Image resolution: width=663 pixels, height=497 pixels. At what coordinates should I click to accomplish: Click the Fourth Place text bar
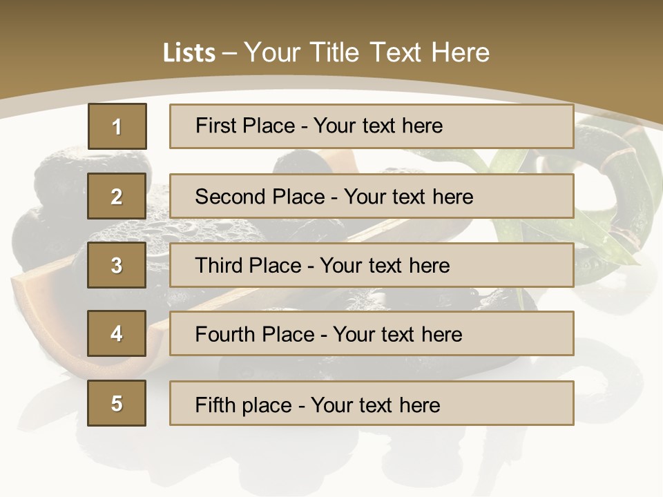coord(372,333)
